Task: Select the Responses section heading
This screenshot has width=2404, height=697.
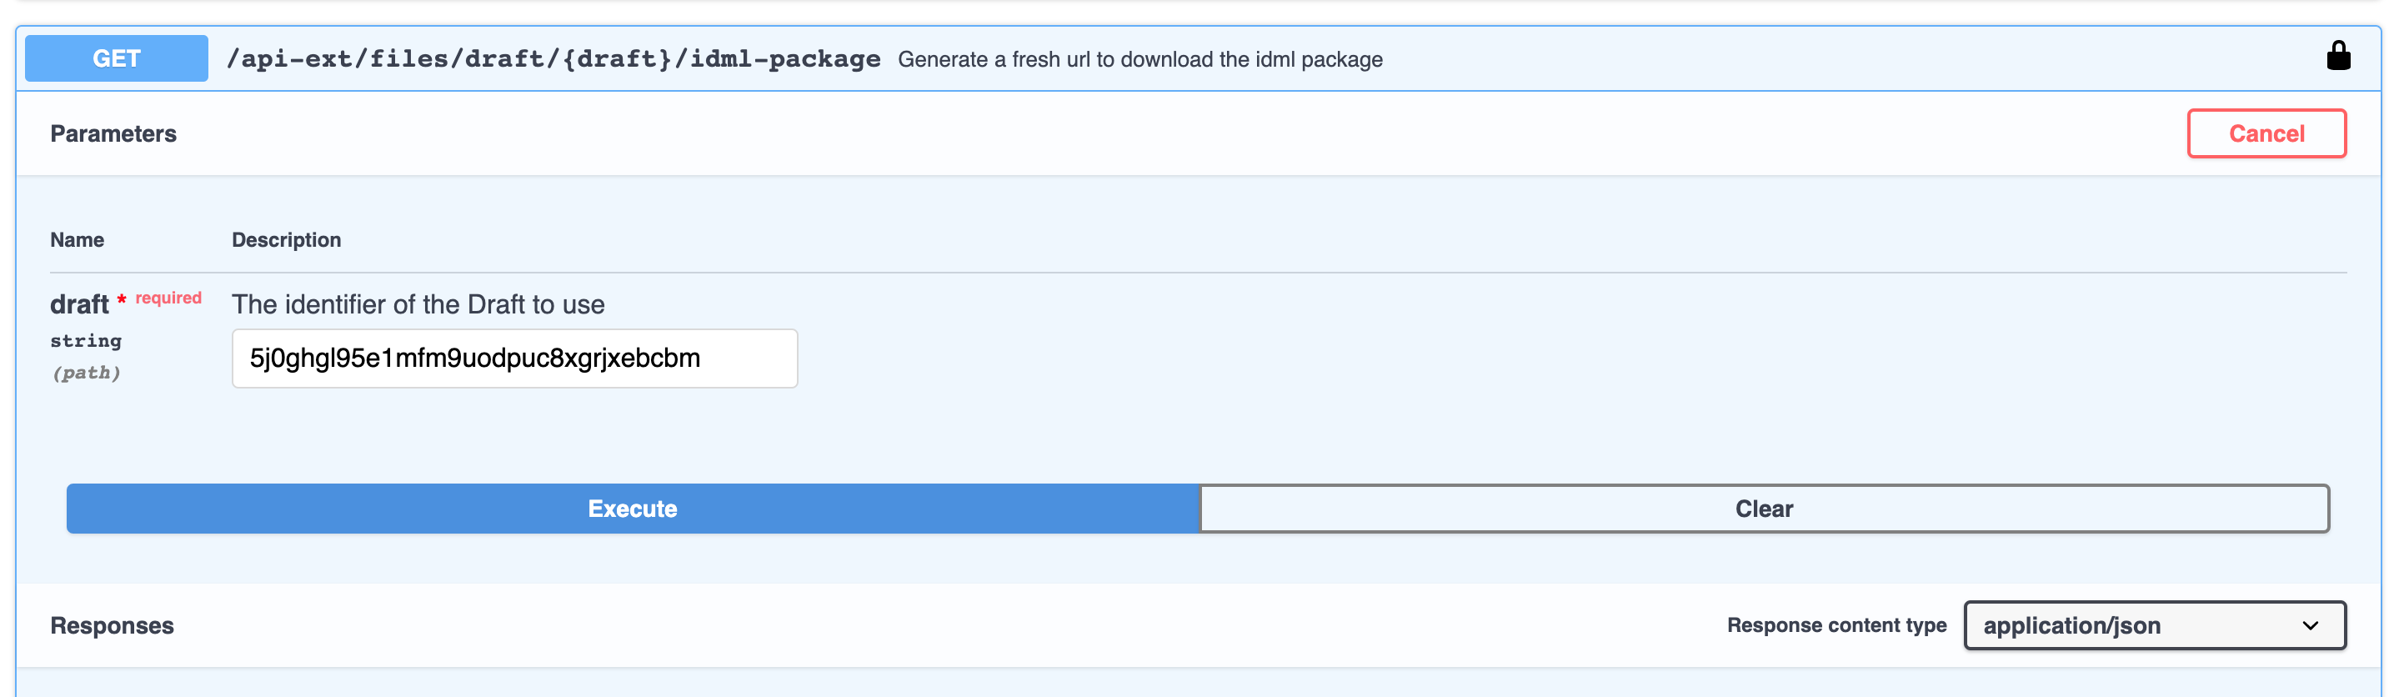Action: (x=112, y=625)
